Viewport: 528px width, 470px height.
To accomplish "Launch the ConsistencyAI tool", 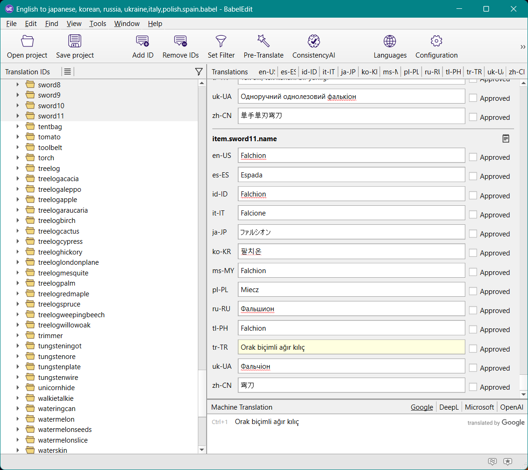I will point(314,41).
